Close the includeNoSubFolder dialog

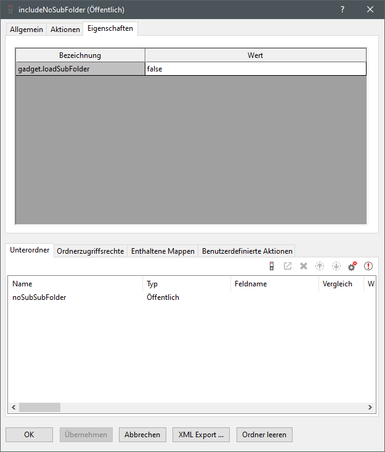(370, 9)
